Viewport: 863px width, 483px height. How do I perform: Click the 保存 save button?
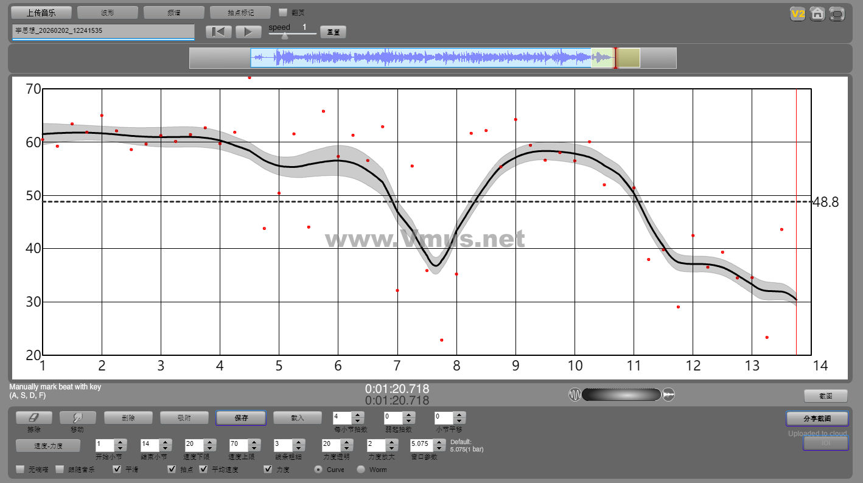241,418
